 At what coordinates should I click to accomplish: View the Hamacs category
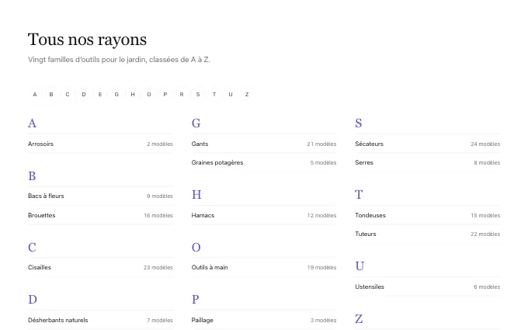(x=264, y=215)
